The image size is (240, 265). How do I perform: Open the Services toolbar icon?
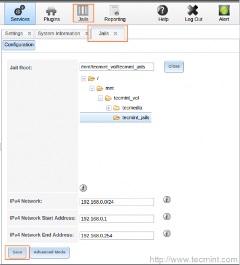tap(20, 14)
